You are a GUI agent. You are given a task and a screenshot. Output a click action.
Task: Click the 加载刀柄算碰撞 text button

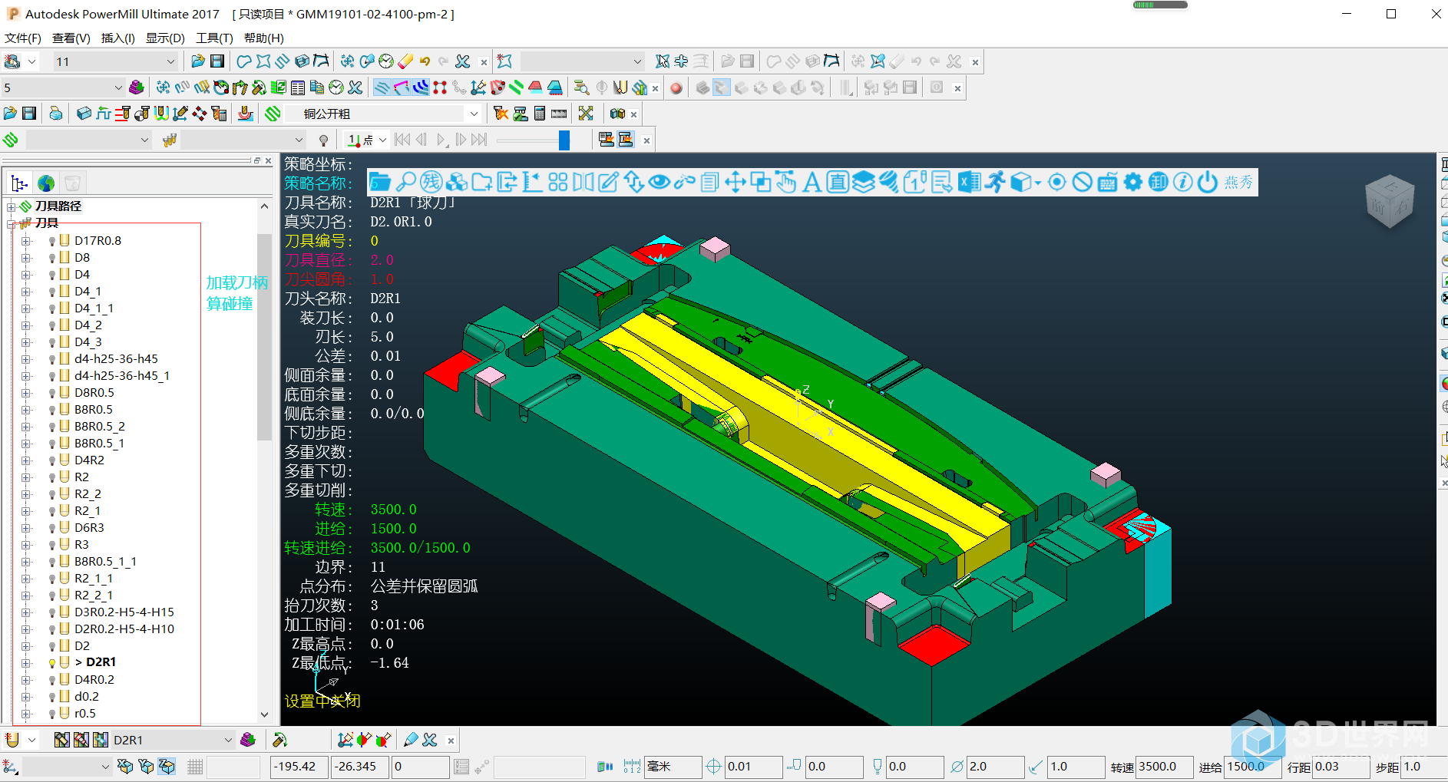coord(236,293)
